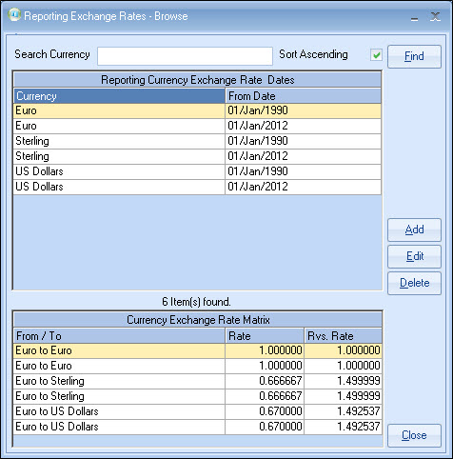The image size is (453, 459).
Task: Delete the selected exchange rate
Action: coord(414,283)
